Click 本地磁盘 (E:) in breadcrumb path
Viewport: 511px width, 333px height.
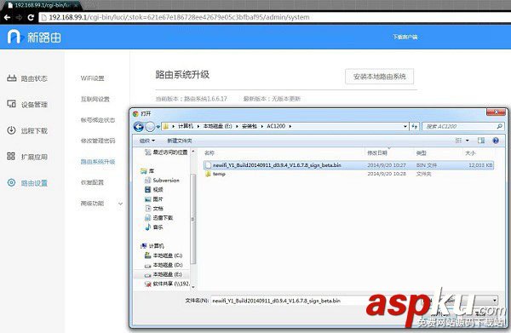click(x=217, y=126)
